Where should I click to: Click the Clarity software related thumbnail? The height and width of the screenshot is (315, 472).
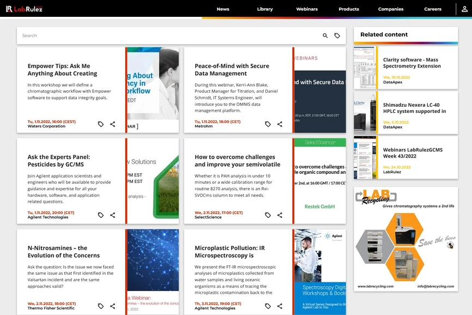coord(365,68)
